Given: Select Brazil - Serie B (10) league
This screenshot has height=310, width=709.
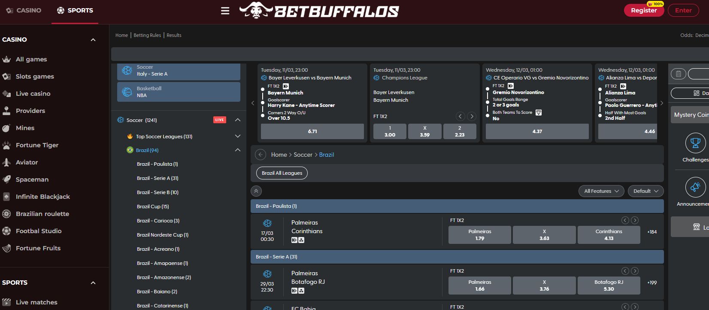Looking at the screenshot, I should [x=158, y=192].
